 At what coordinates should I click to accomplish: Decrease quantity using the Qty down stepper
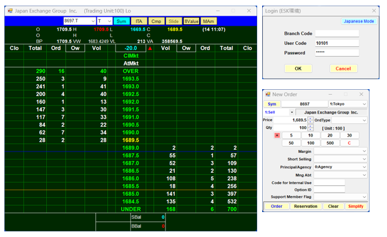310,130
